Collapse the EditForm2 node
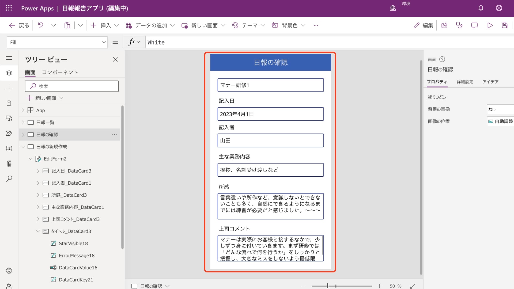 (30, 159)
